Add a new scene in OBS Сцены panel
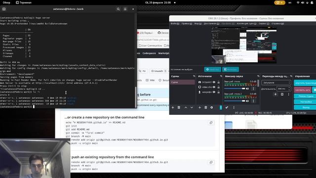The image size is (316, 178). pyautogui.click(x=173, y=108)
